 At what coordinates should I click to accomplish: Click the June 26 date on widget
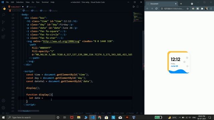(174, 66)
